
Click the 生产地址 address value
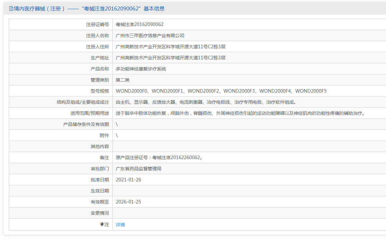pyautogui.click(x=170, y=58)
